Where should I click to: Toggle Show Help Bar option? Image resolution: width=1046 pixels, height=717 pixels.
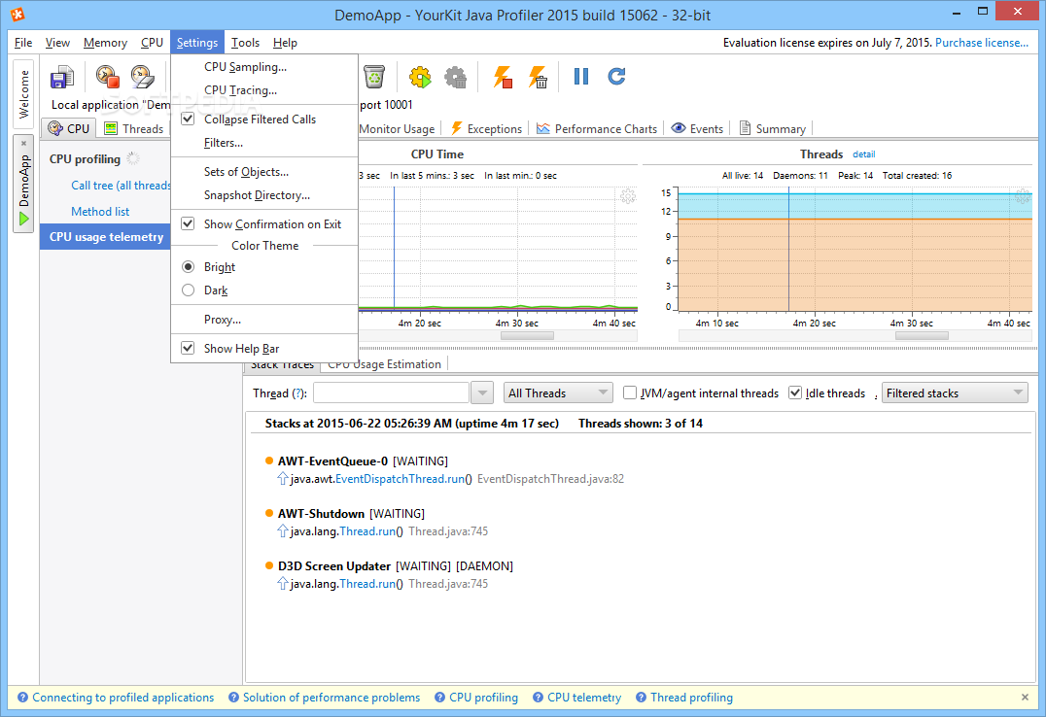pos(189,348)
